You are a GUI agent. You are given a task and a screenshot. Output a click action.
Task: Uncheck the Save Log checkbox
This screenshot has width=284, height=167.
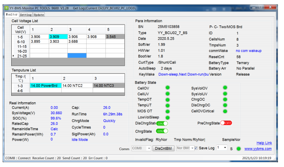click(196, 148)
